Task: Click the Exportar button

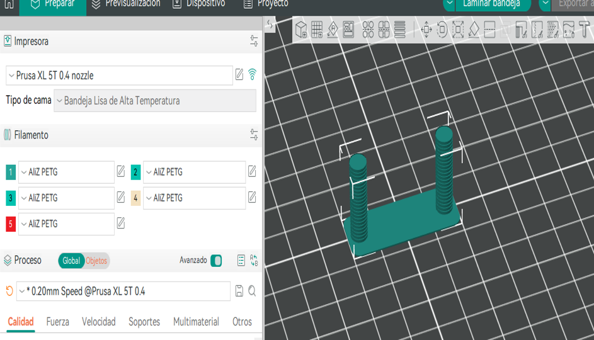Action: pyautogui.click(x=573, y=4)
